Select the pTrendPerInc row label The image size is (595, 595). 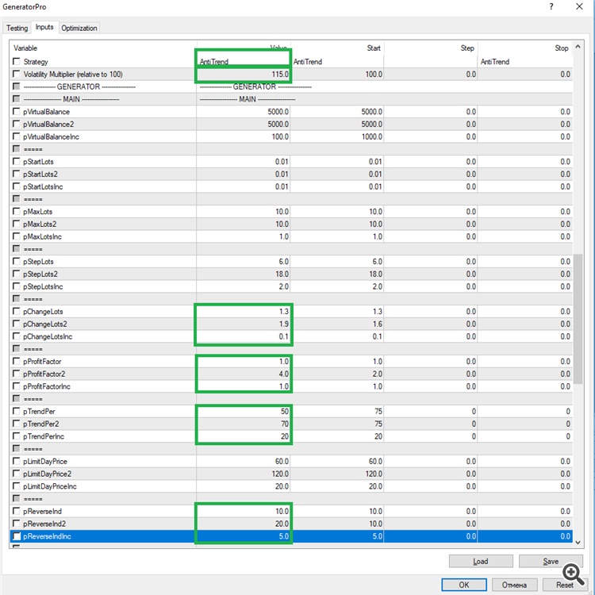point(44,436)
